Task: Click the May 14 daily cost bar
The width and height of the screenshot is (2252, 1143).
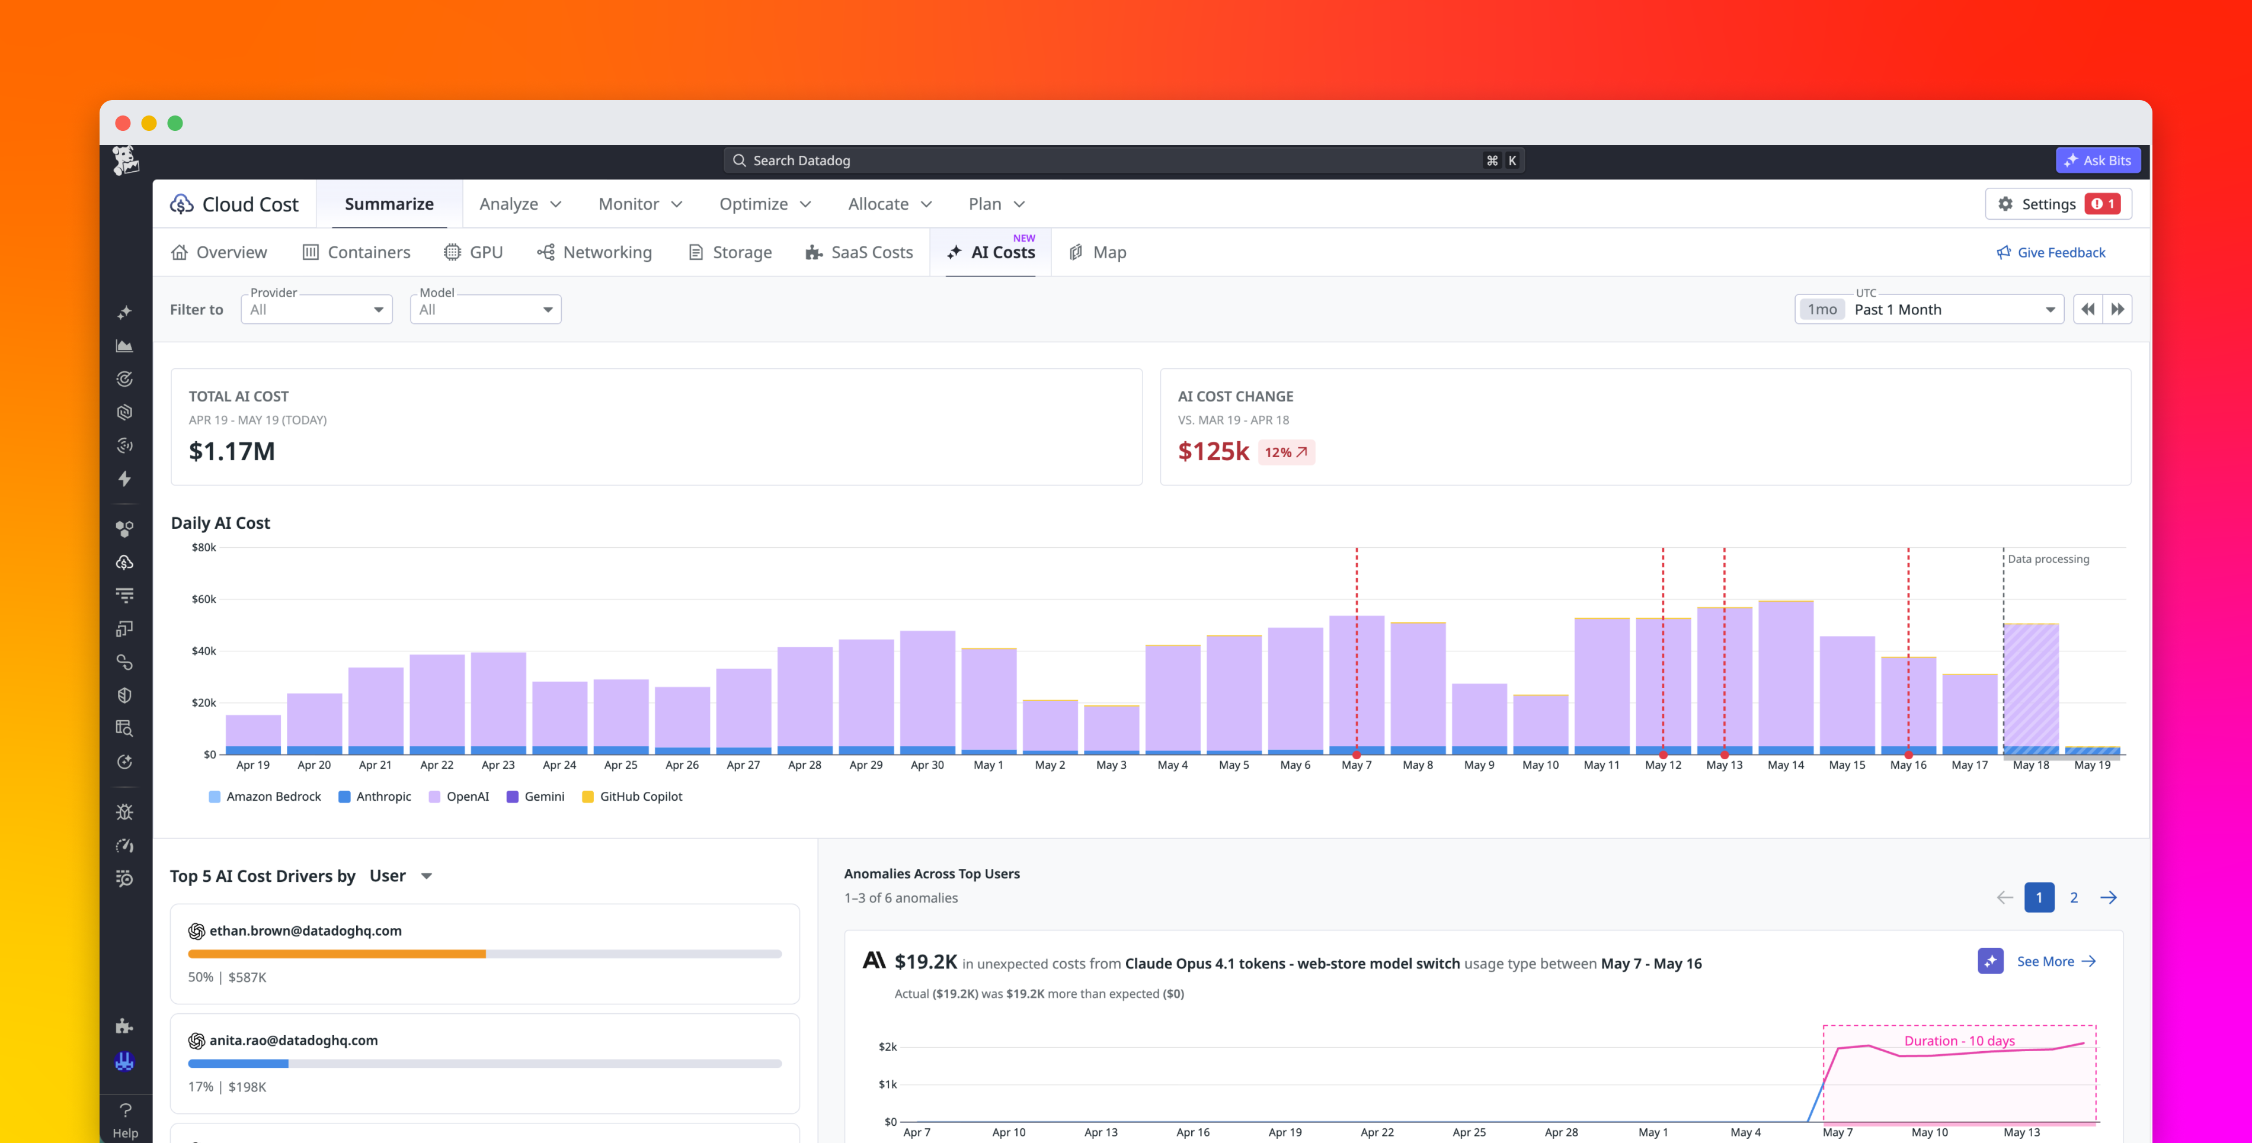Action: [1785, 678]
